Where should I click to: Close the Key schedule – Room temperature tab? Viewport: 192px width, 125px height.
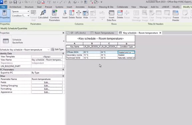160,33
